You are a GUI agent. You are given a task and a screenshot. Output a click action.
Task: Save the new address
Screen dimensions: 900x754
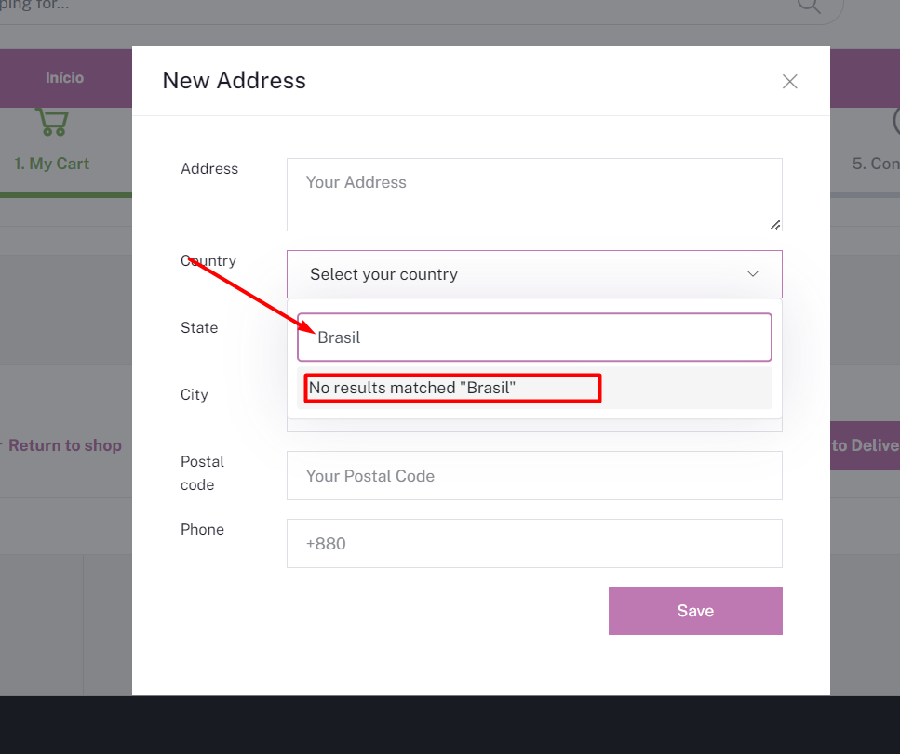695,611
